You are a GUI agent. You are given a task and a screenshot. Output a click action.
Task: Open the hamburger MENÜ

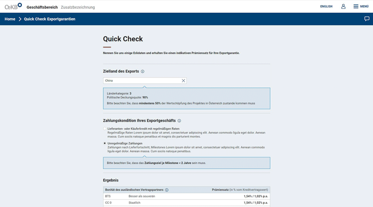click(x=361, y=6)
